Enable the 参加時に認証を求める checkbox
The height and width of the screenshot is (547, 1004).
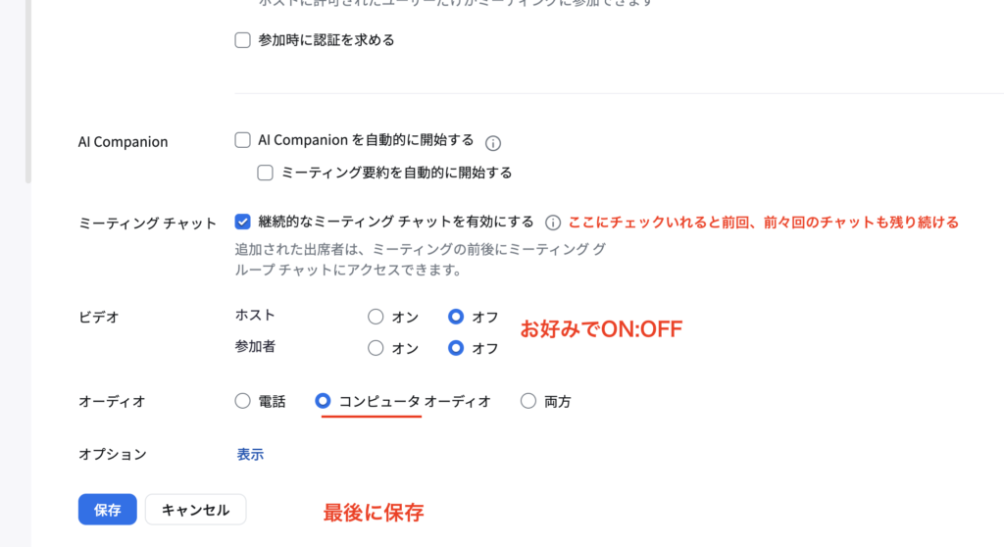(243, 40)
